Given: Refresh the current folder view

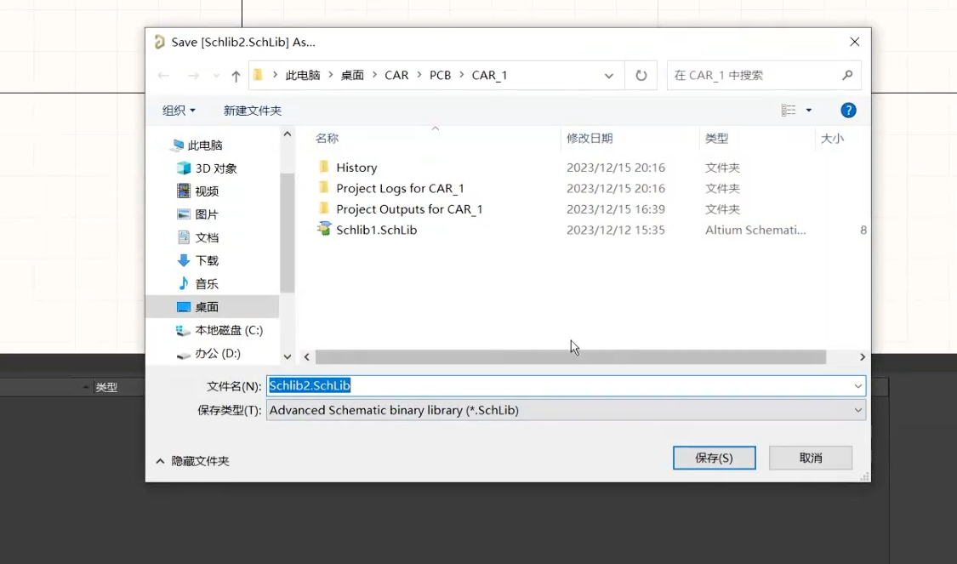Looking at the screenshot, I should point(641,75).
